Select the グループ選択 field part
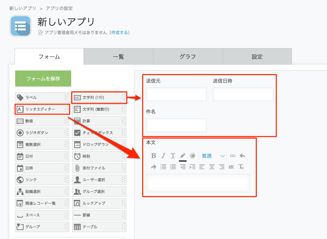This screenshot has width=327, height=239. pos(99,192)
